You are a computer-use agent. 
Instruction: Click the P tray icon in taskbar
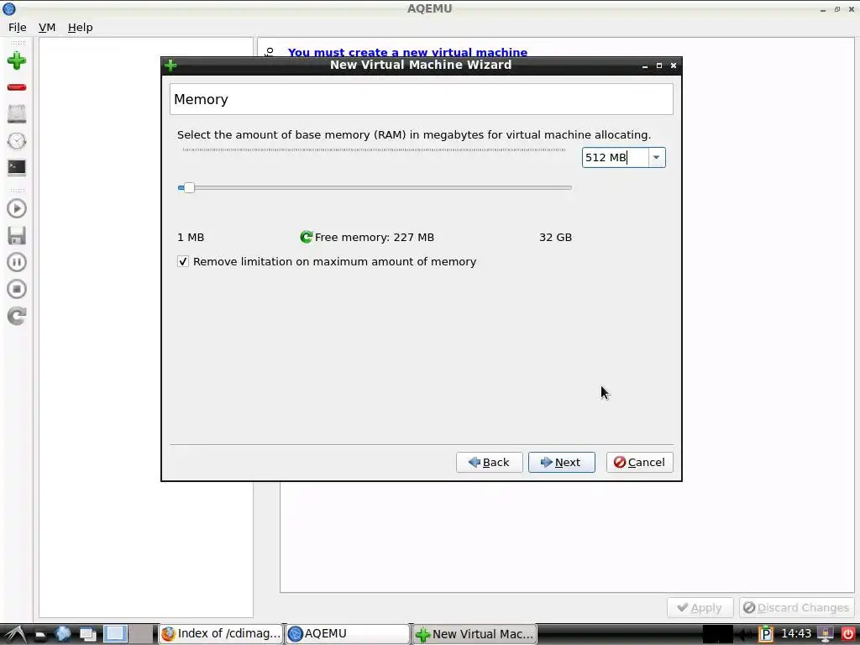coord(765,634)
